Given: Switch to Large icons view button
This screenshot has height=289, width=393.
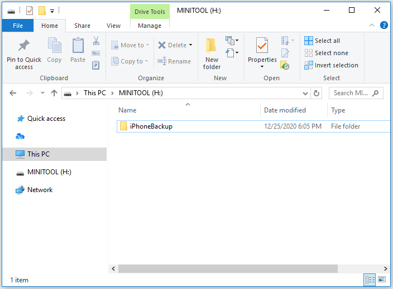Looking at the screenshot, I should 382,280.
